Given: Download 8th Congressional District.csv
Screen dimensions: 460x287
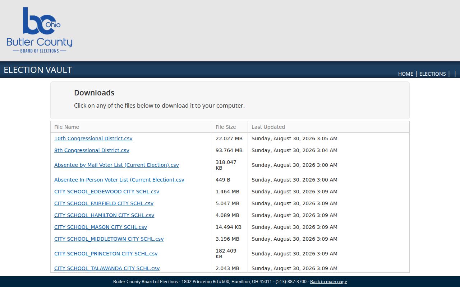Looking at the screenshot, I should click(92, 150).
